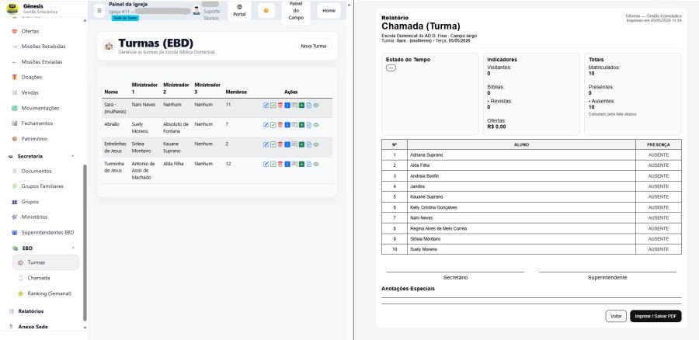
Task: Select Chamada under EBD
Action: pos(39,278)
